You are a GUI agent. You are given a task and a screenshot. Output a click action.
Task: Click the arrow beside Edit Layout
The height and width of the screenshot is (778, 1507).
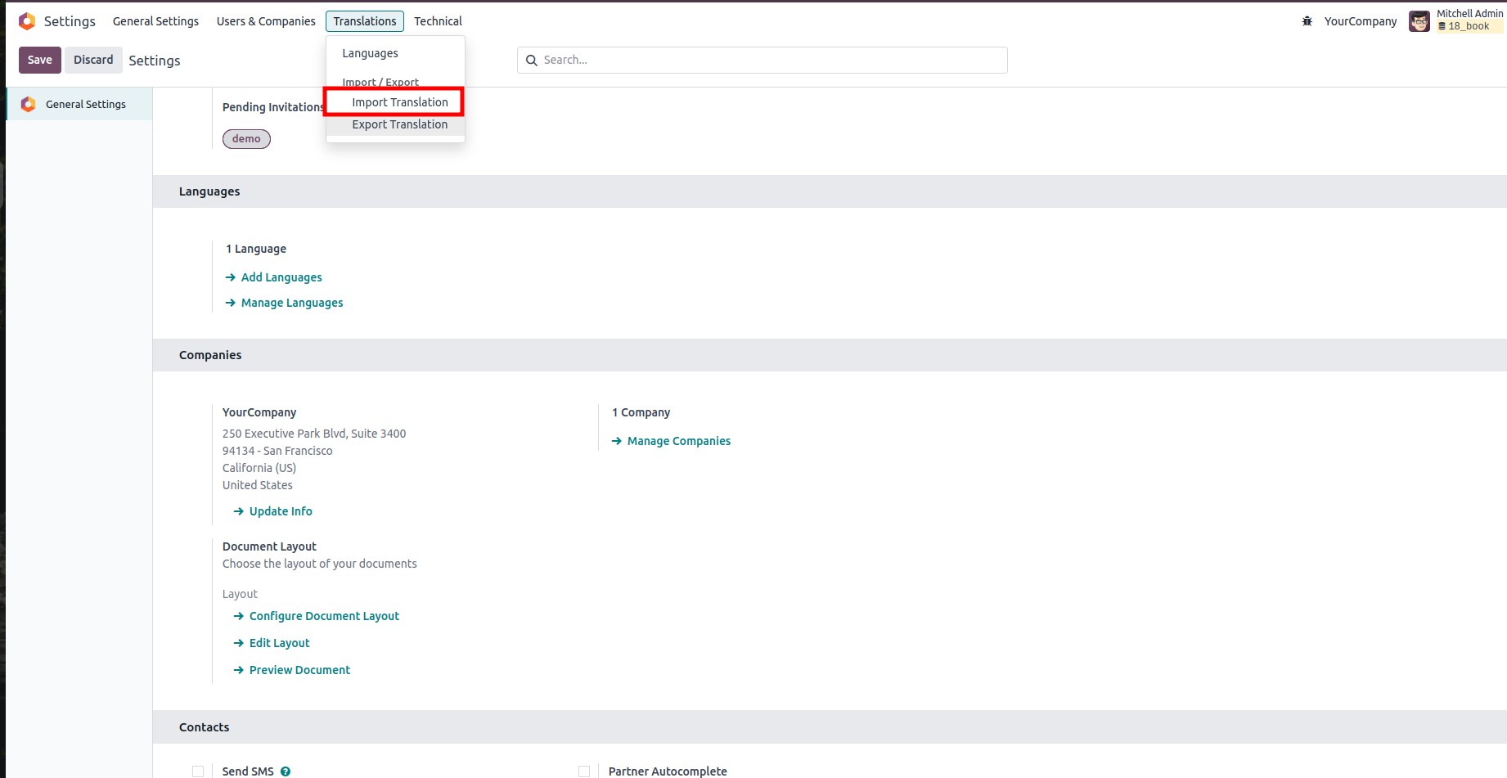pos(239,644)
